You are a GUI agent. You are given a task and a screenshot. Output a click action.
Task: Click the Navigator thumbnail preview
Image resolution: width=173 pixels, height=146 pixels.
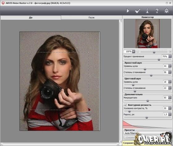click(x=148, y=34)
